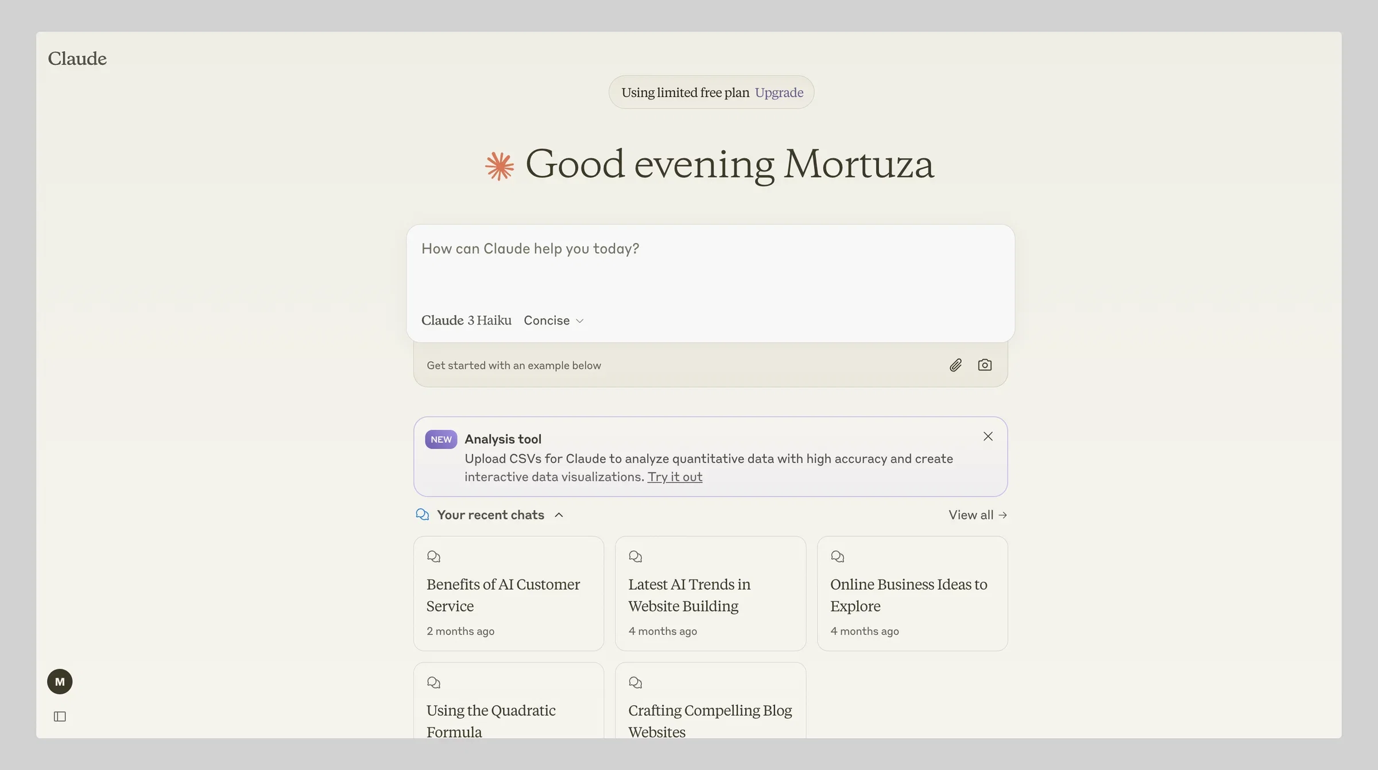Open Latest AI Trends in Website Building chat
Image resolution: width=1378 pixels, height=770 pixels.
coord(710,594)
